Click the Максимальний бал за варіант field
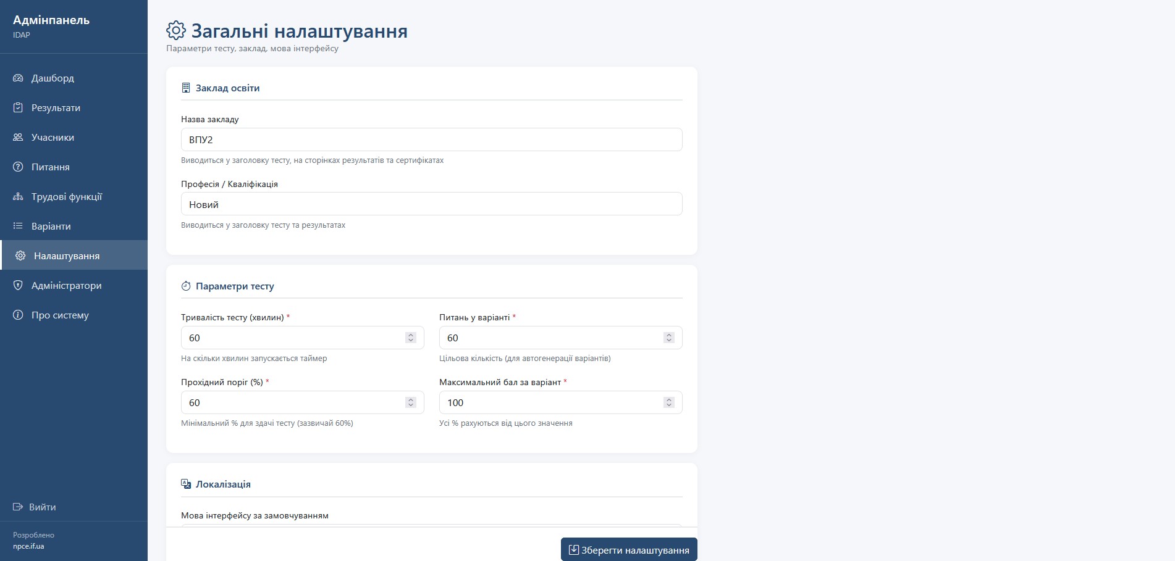 [560, 402]
